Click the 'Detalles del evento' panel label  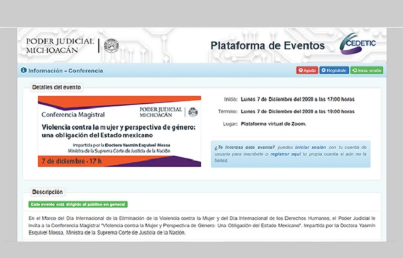(56, 87)
